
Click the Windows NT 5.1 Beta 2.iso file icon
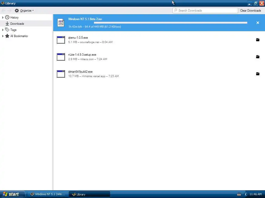tap(61, 23)
